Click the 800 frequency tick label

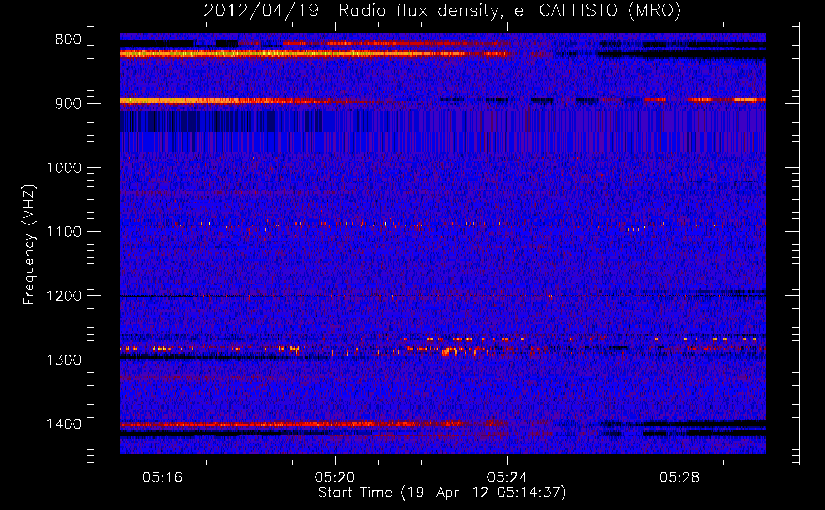68,40
